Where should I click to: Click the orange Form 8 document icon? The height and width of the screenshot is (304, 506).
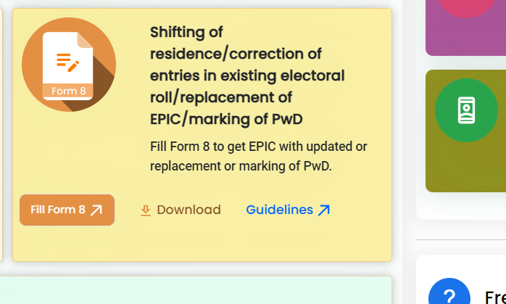coord(69,65)
